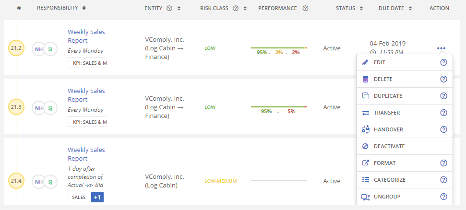Image resolution: width=466 pixels, height=210 pixels.
Task: Click the people icon beside HANDOVER
Action: (365, 129)
